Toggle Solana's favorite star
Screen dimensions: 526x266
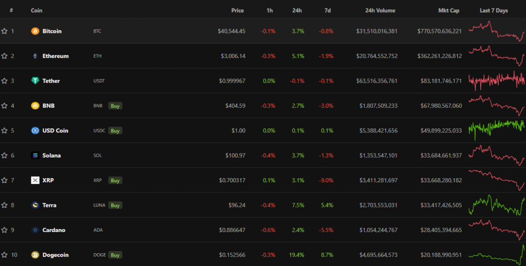pyautogui.click(x=4, y=155)
